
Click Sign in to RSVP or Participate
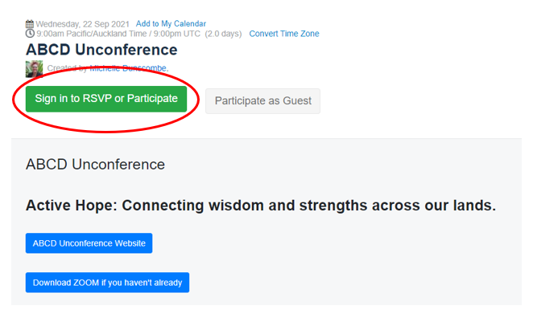click(x=106, y=99)
